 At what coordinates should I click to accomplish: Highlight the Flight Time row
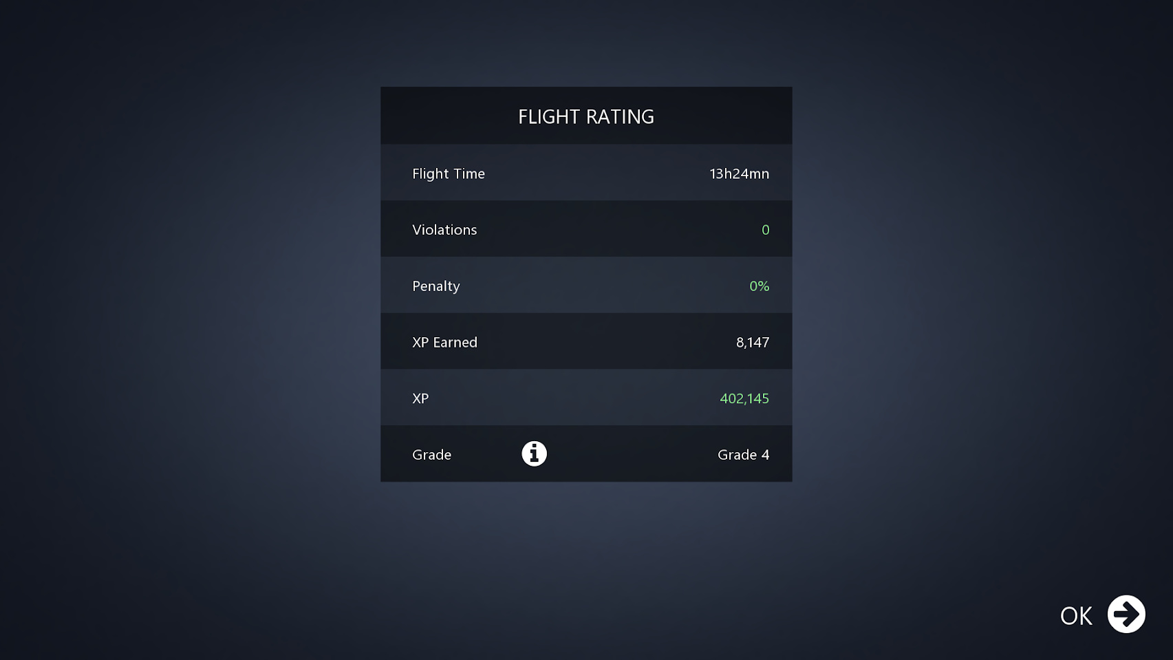click(586, 173)
